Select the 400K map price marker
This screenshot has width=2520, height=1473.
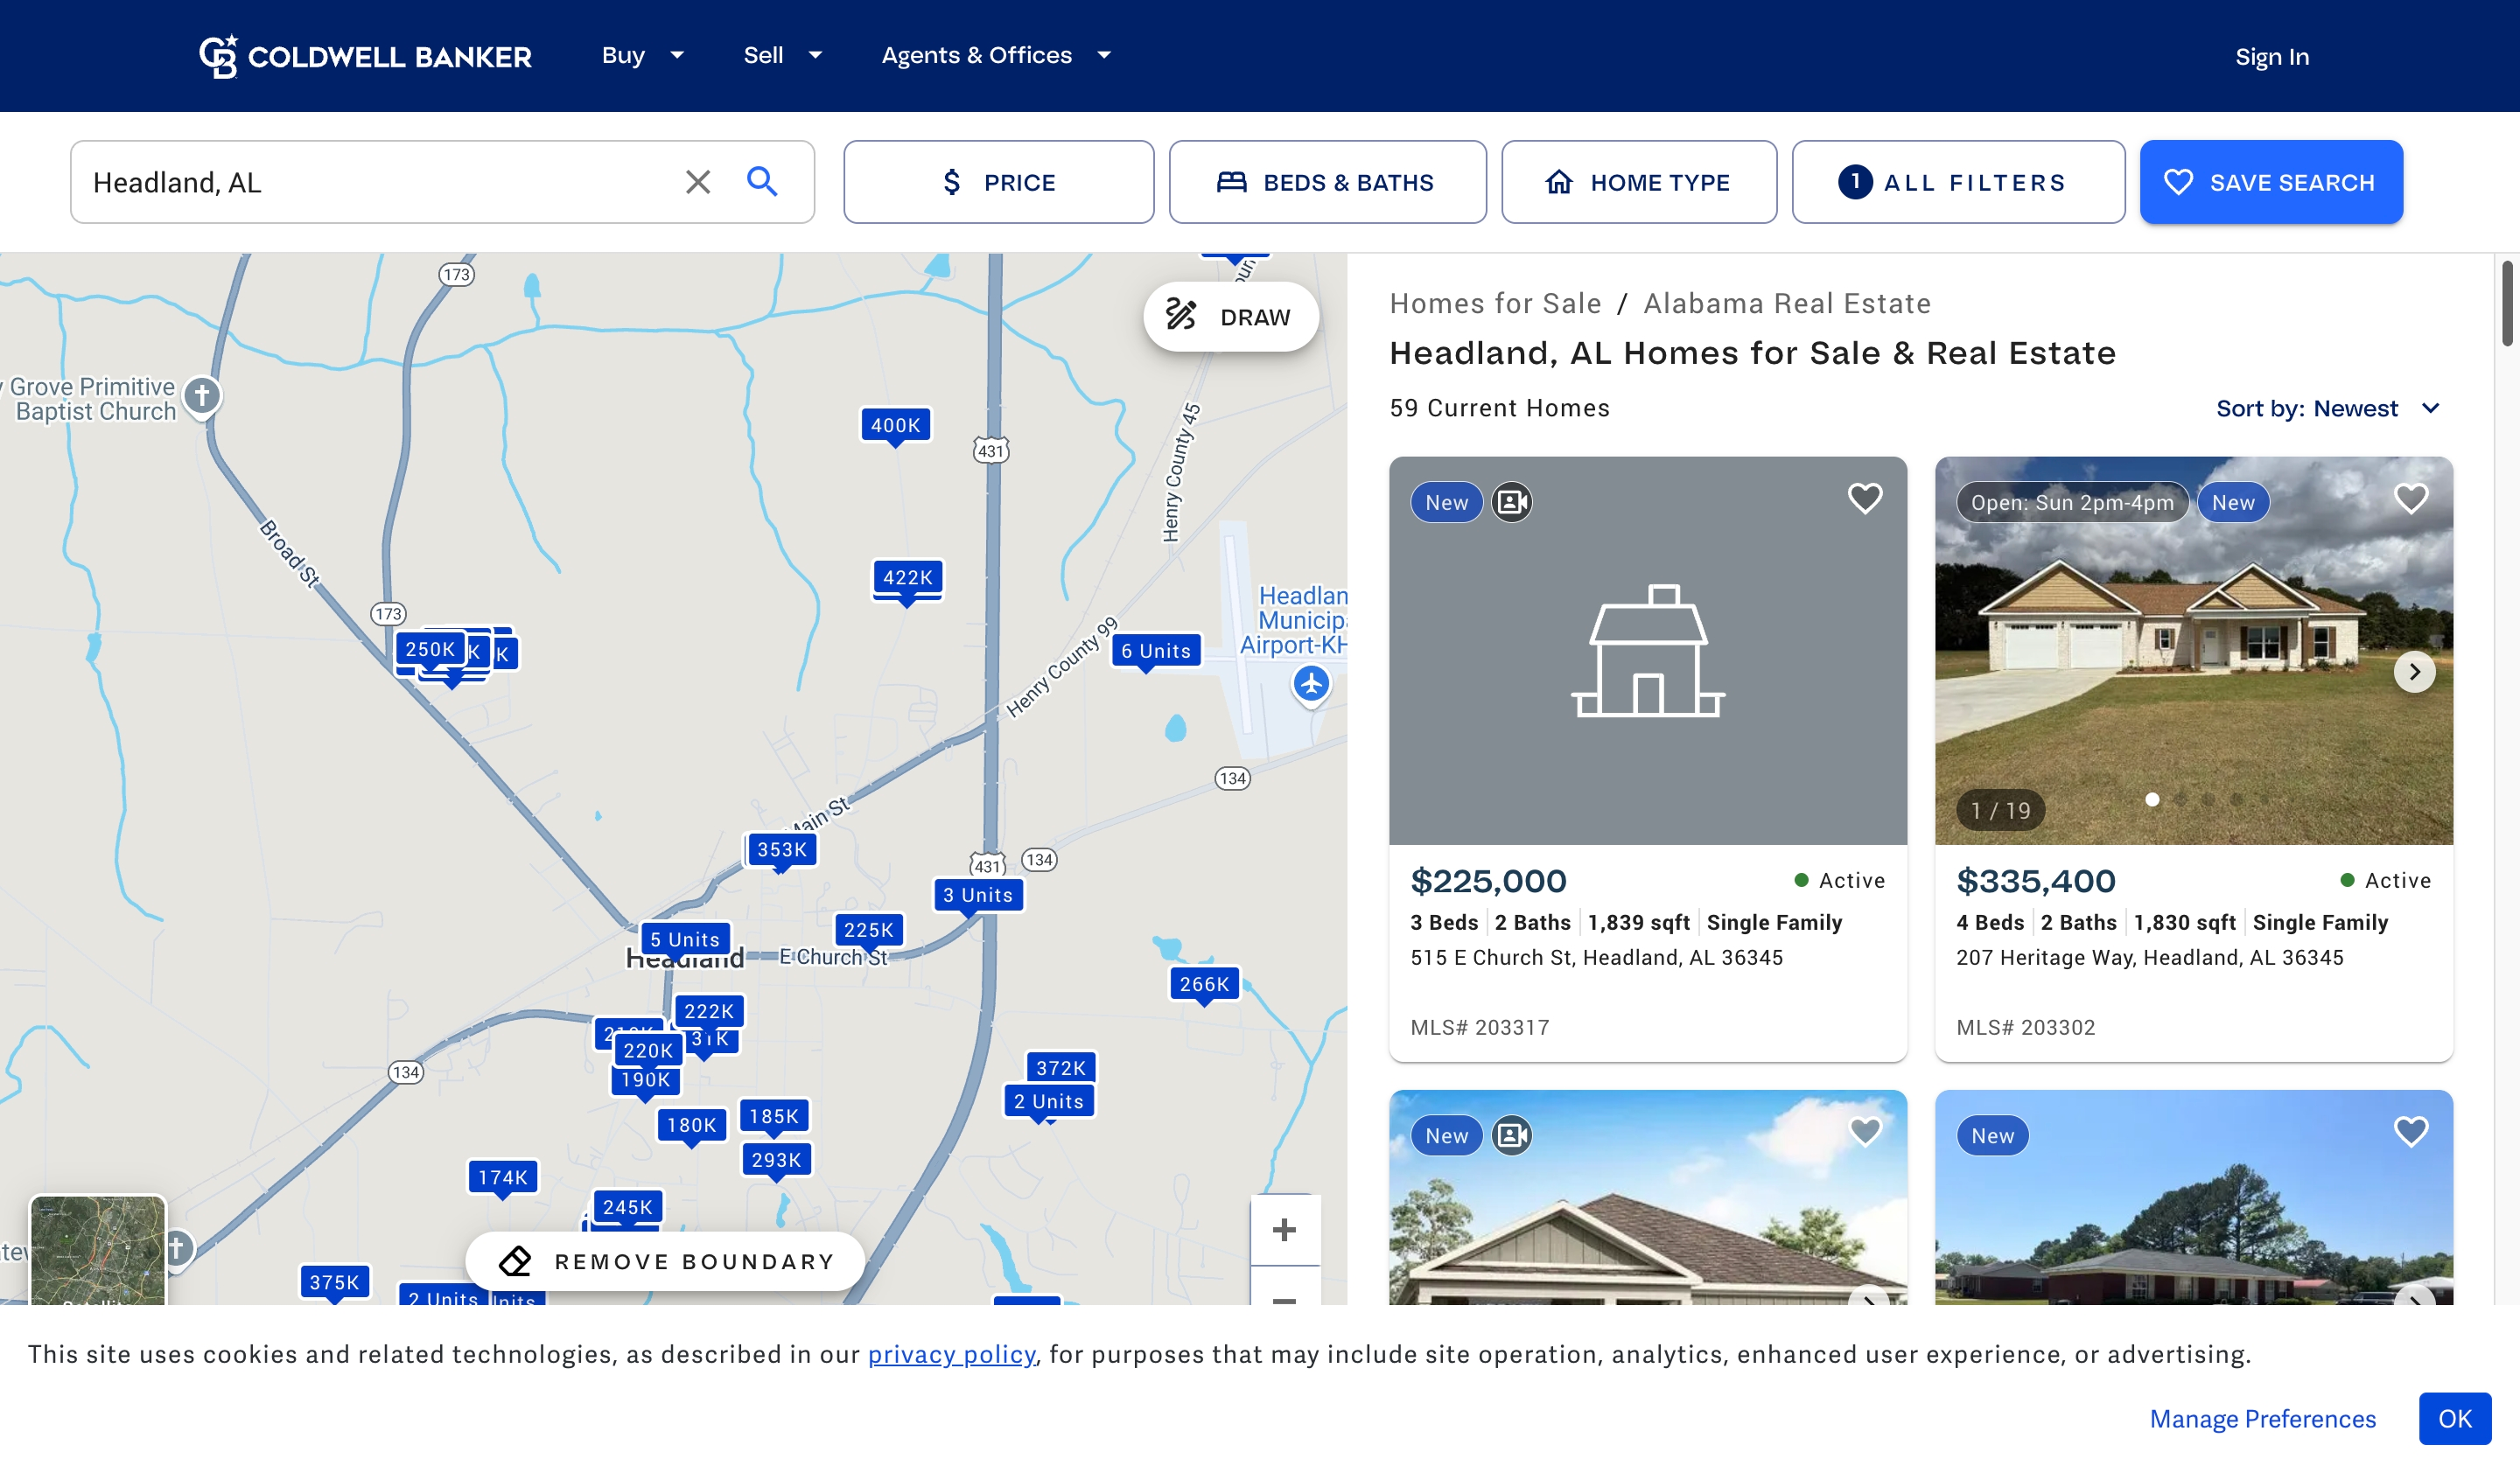[895, 425]
